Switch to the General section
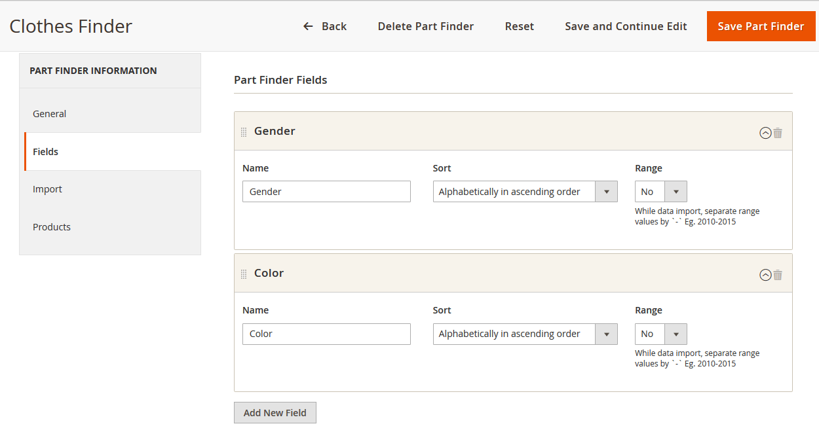This screenshot has height=428, width=819. [x=49, y=113]
